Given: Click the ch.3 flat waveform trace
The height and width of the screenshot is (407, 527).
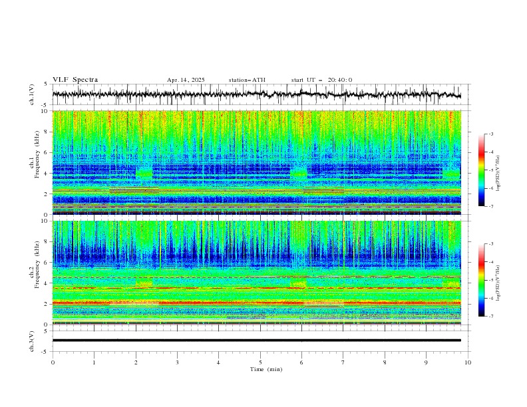Looking at the screenshot, I should pos(257,340).
